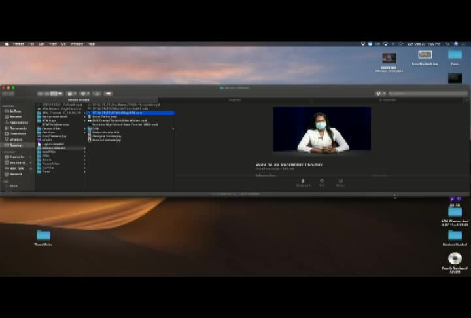Viewport: 471px width, 318px height.
Task: Expand the highlighted folder's arrow in first column
Action: pos(84,148)
